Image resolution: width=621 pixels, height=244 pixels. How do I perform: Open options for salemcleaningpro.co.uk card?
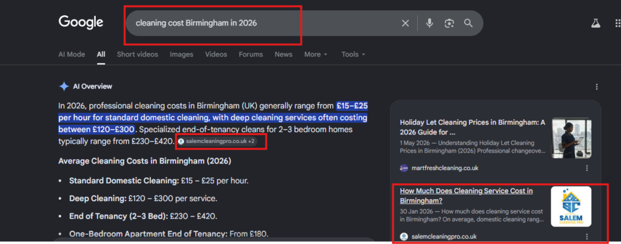pos(586,237)
